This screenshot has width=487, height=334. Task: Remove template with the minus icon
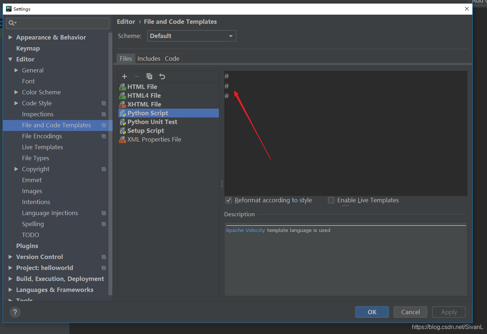137,76
